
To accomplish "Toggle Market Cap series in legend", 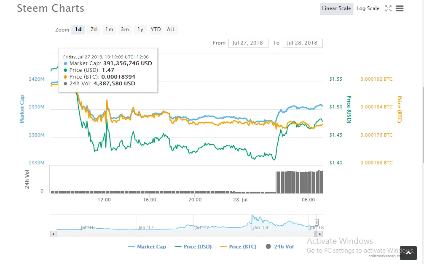I will [x=147, y=247].
